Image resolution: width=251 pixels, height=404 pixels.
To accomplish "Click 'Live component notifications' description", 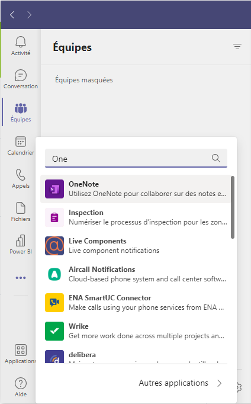I will [114, 251].
